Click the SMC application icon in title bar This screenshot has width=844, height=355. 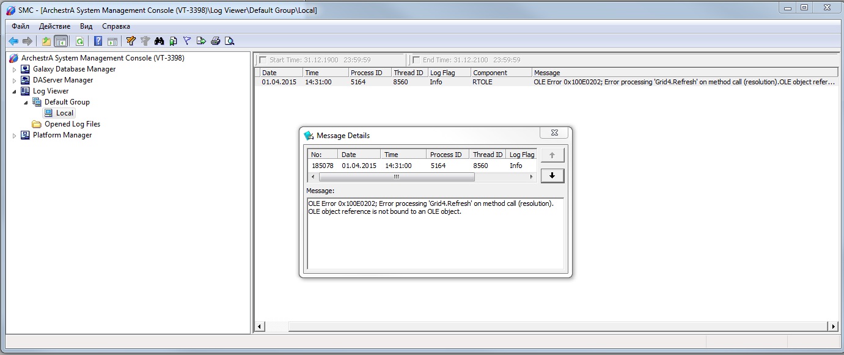(10, 10)
